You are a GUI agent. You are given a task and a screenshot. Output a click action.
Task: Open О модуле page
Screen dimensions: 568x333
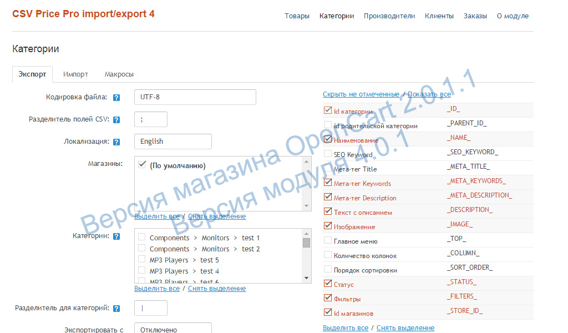(x=513, y=16)
